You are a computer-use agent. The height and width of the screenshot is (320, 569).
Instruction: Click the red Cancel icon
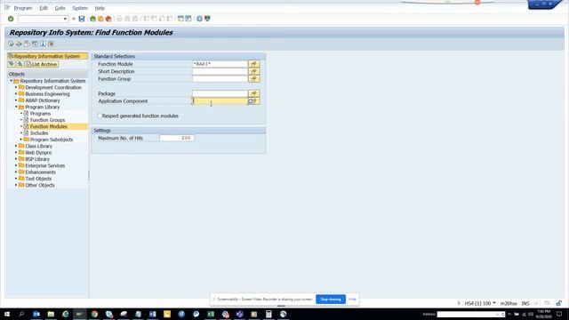[x=108, y=19]
